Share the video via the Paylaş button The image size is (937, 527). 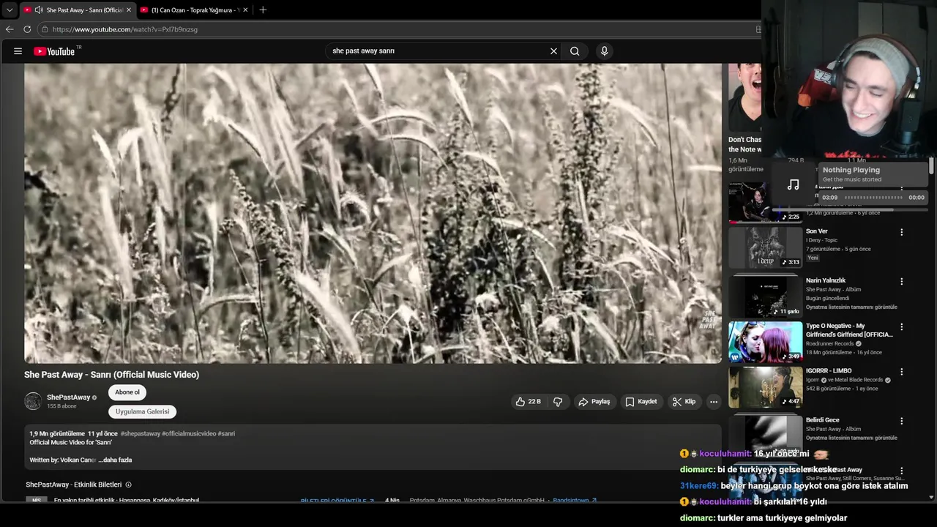point(594,401)
